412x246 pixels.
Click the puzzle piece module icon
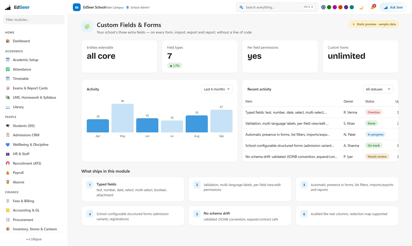point(87,26)
